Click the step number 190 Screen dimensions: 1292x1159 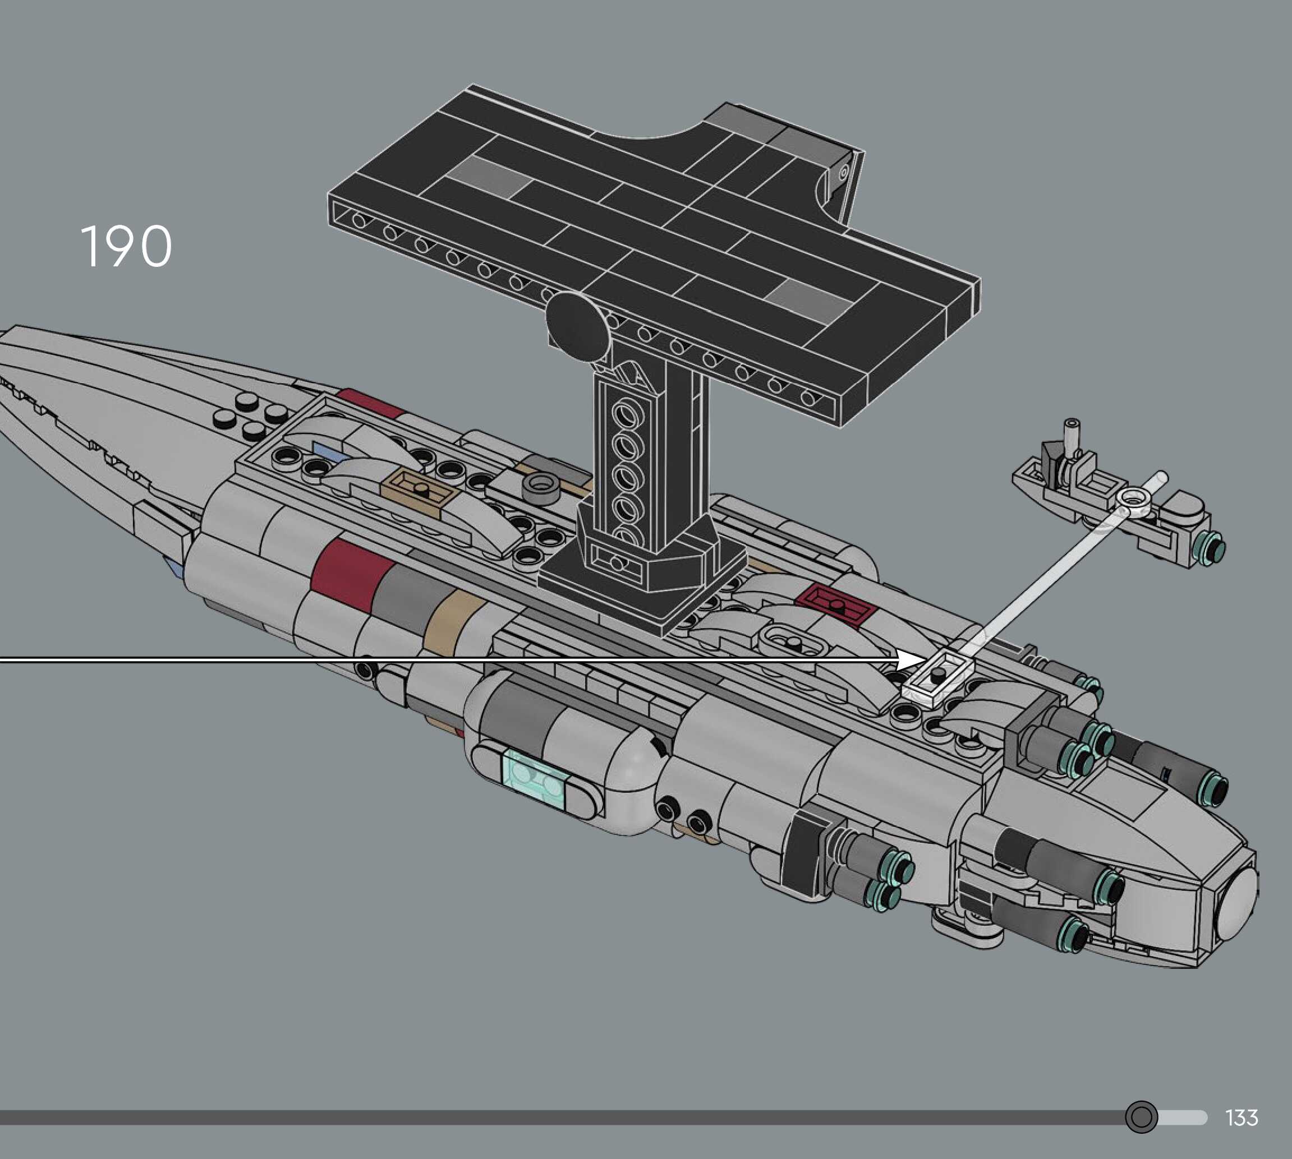126,247
